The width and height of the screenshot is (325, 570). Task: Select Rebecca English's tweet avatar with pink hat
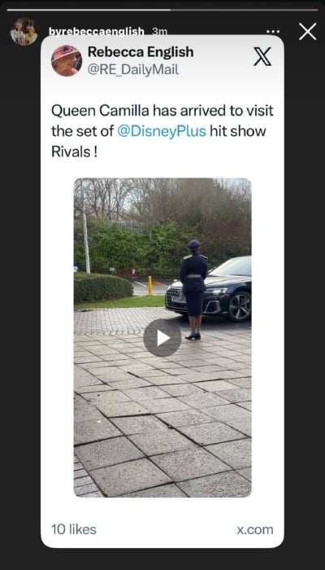pyautogui.click(x=67, y=61)
